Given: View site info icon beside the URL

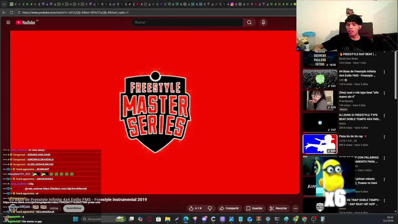Looking at the screenshot, I should point(19,12).
